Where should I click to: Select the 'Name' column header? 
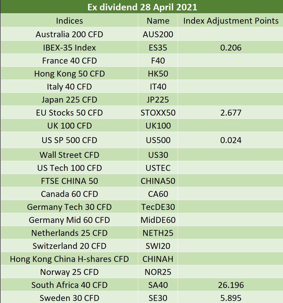tap(158, 21)
